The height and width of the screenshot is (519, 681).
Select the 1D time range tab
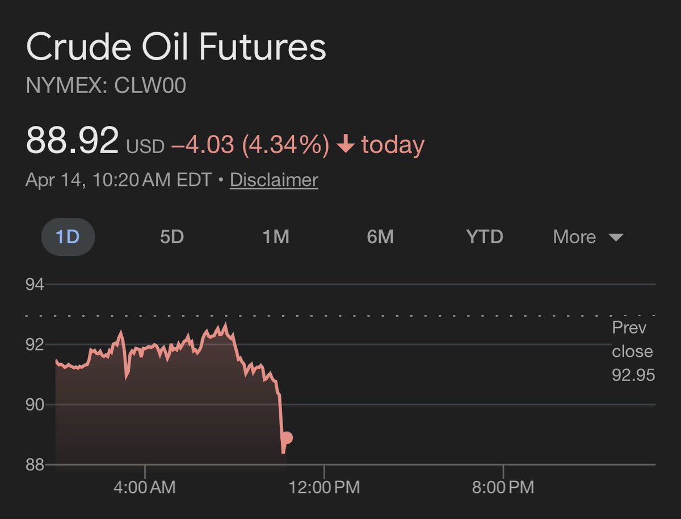tap(68, 237)
